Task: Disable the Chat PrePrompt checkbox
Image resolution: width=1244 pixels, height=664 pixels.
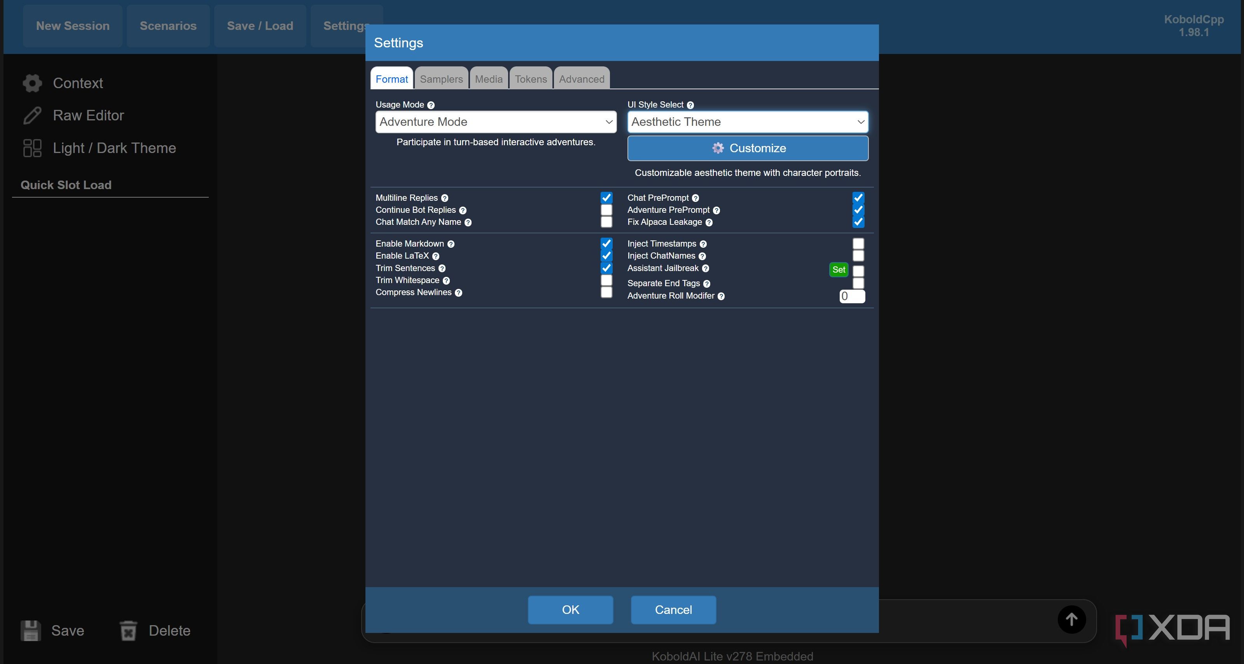Action: [x=858, y=198]
